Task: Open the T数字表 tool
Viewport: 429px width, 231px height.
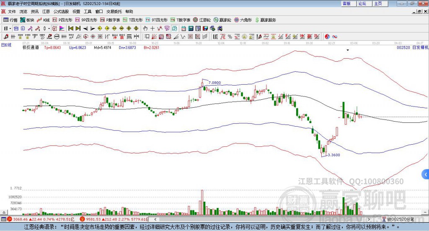Action: click(x=180, y=20)
